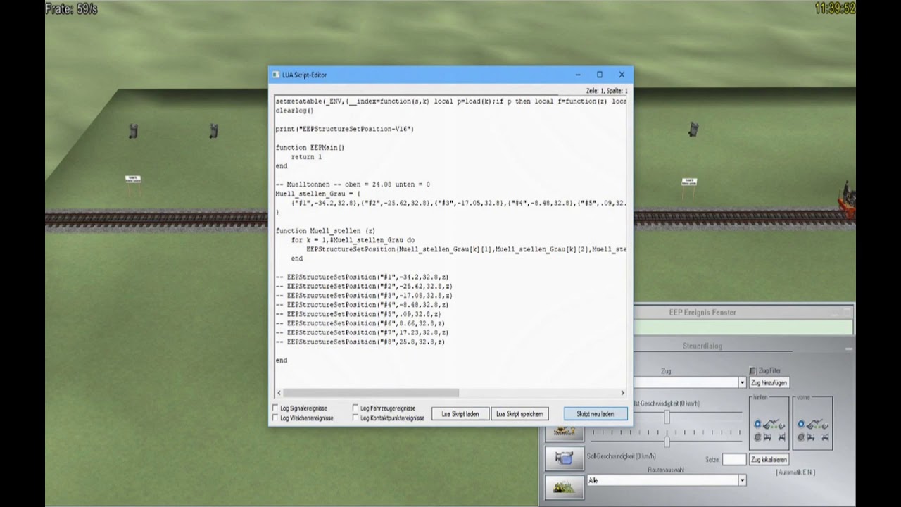Click Lua Skript speichern button
This screenshot has width=901, height=507.
coord(519,414)
